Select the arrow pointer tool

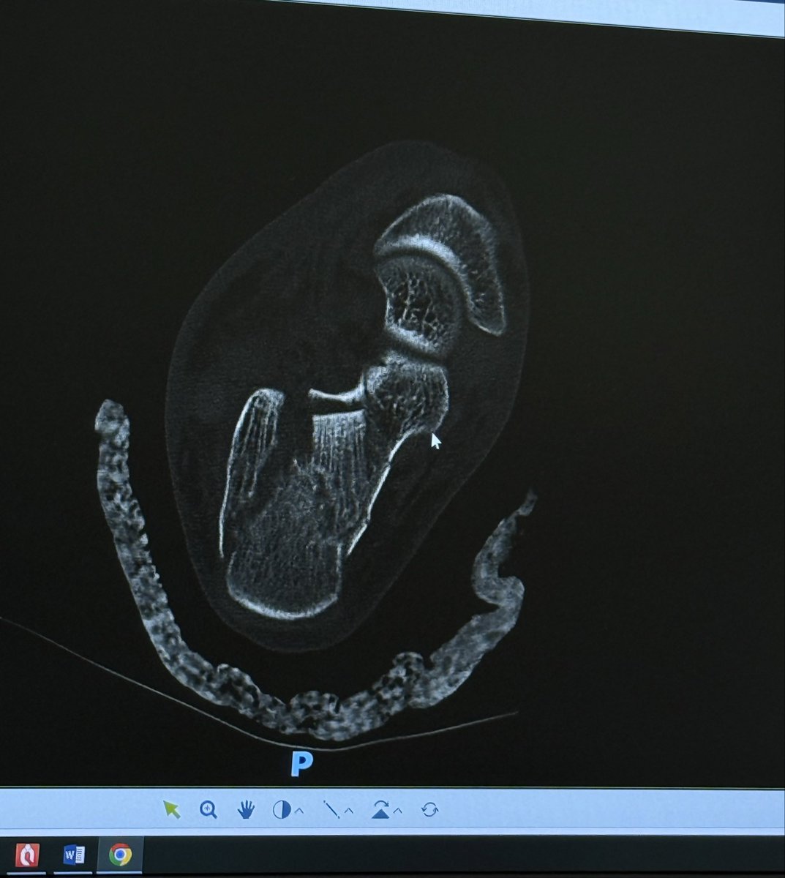[172, 809]
